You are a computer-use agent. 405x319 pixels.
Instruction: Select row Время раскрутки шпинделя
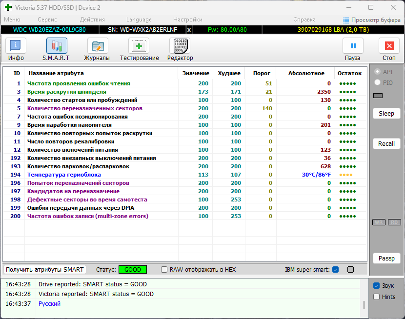coord(184,92)
